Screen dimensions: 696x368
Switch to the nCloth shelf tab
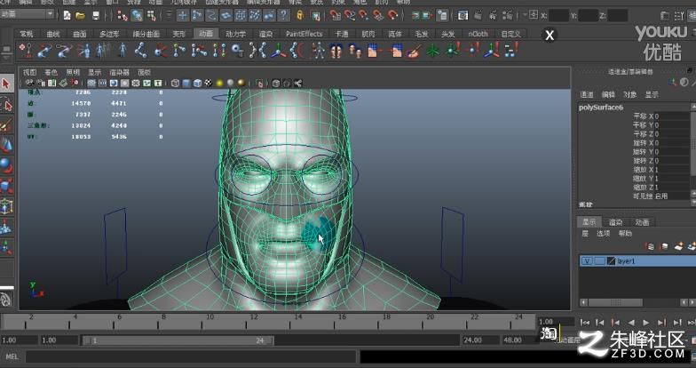click(x=478, y=34)
